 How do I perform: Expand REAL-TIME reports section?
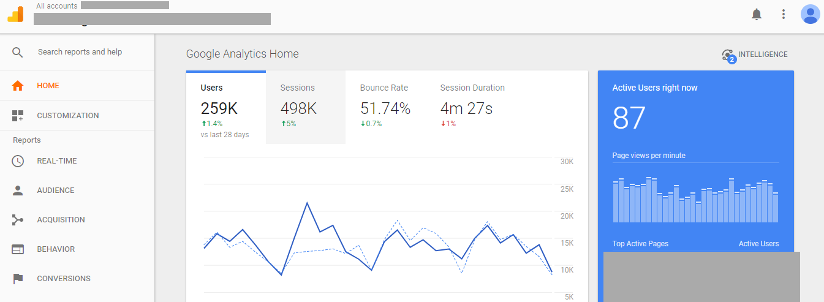tap(77, 161)
